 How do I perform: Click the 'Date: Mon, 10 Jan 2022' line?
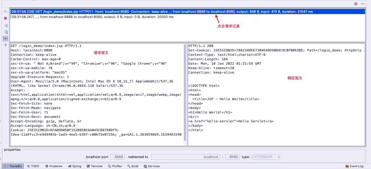225,64
